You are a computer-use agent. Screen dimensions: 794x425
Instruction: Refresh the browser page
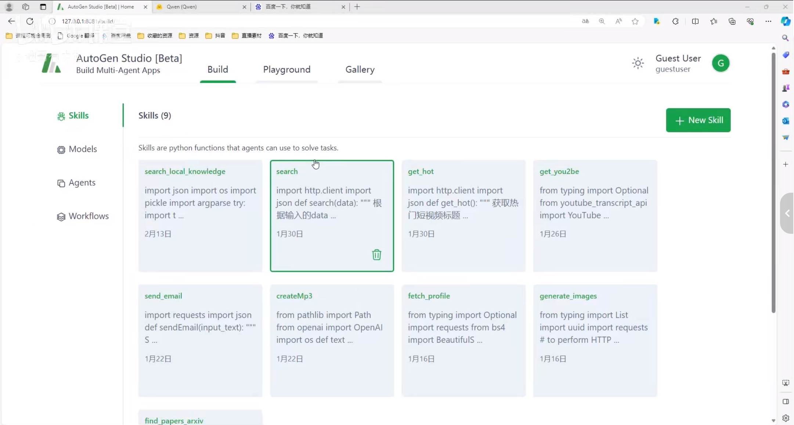point(30,21)
